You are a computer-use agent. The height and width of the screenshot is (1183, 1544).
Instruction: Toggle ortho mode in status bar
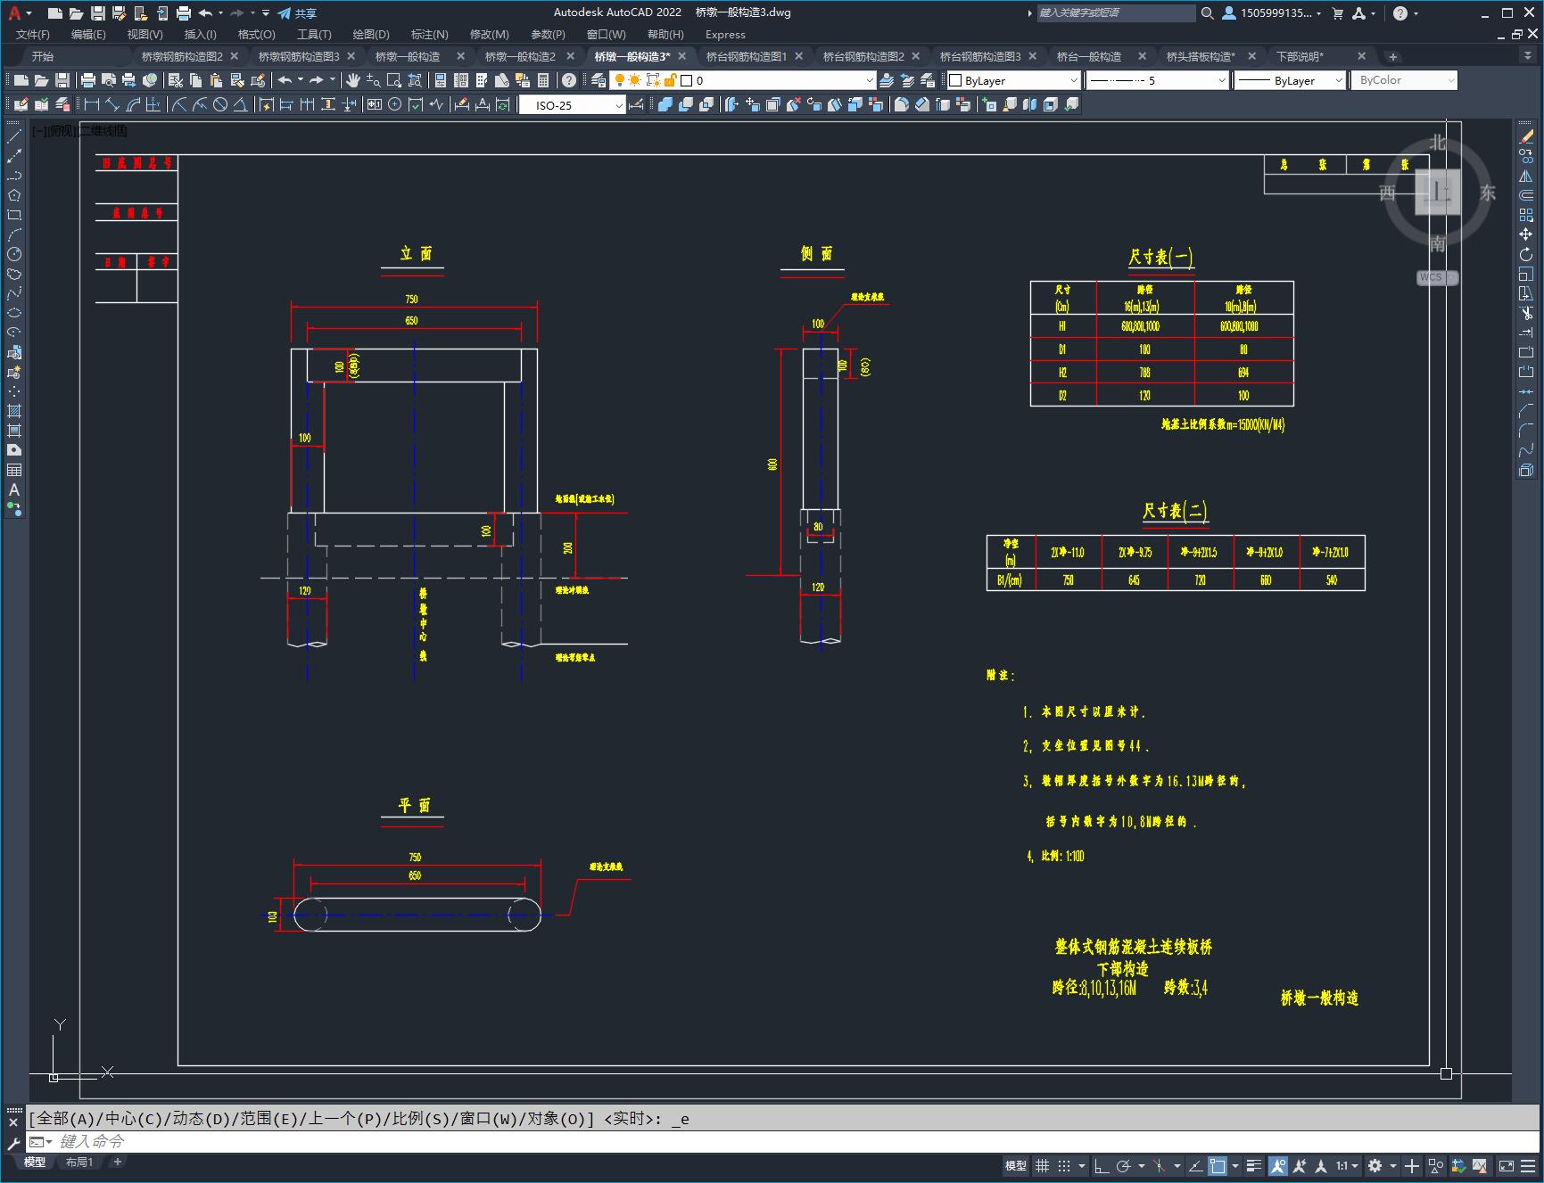[1102, 1165]
